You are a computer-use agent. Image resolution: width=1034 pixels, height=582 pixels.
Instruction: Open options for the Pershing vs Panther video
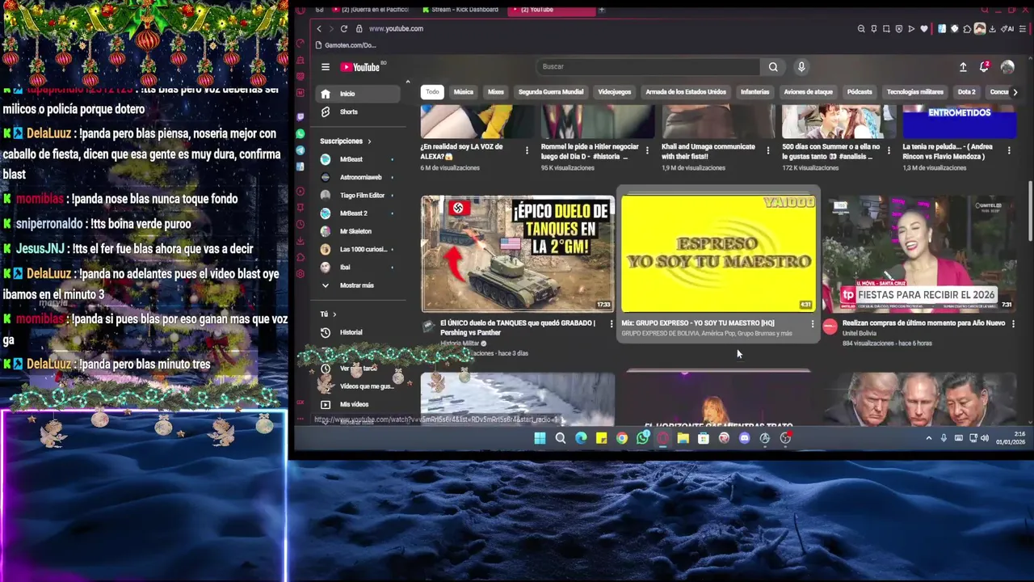click(611, 323)
